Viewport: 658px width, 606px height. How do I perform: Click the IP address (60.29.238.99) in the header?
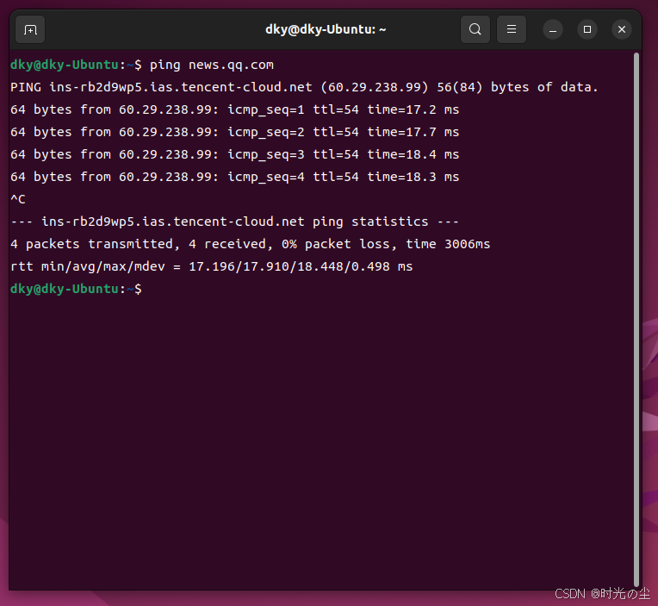coord(375,87)
